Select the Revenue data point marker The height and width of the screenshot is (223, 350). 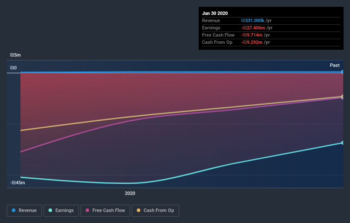(342, 72)
